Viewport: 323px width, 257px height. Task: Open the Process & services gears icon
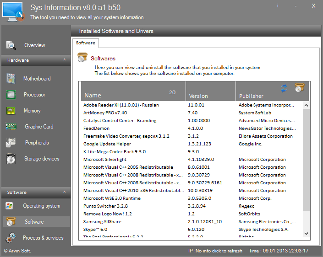pyautogui.click(x=11, y=238)
